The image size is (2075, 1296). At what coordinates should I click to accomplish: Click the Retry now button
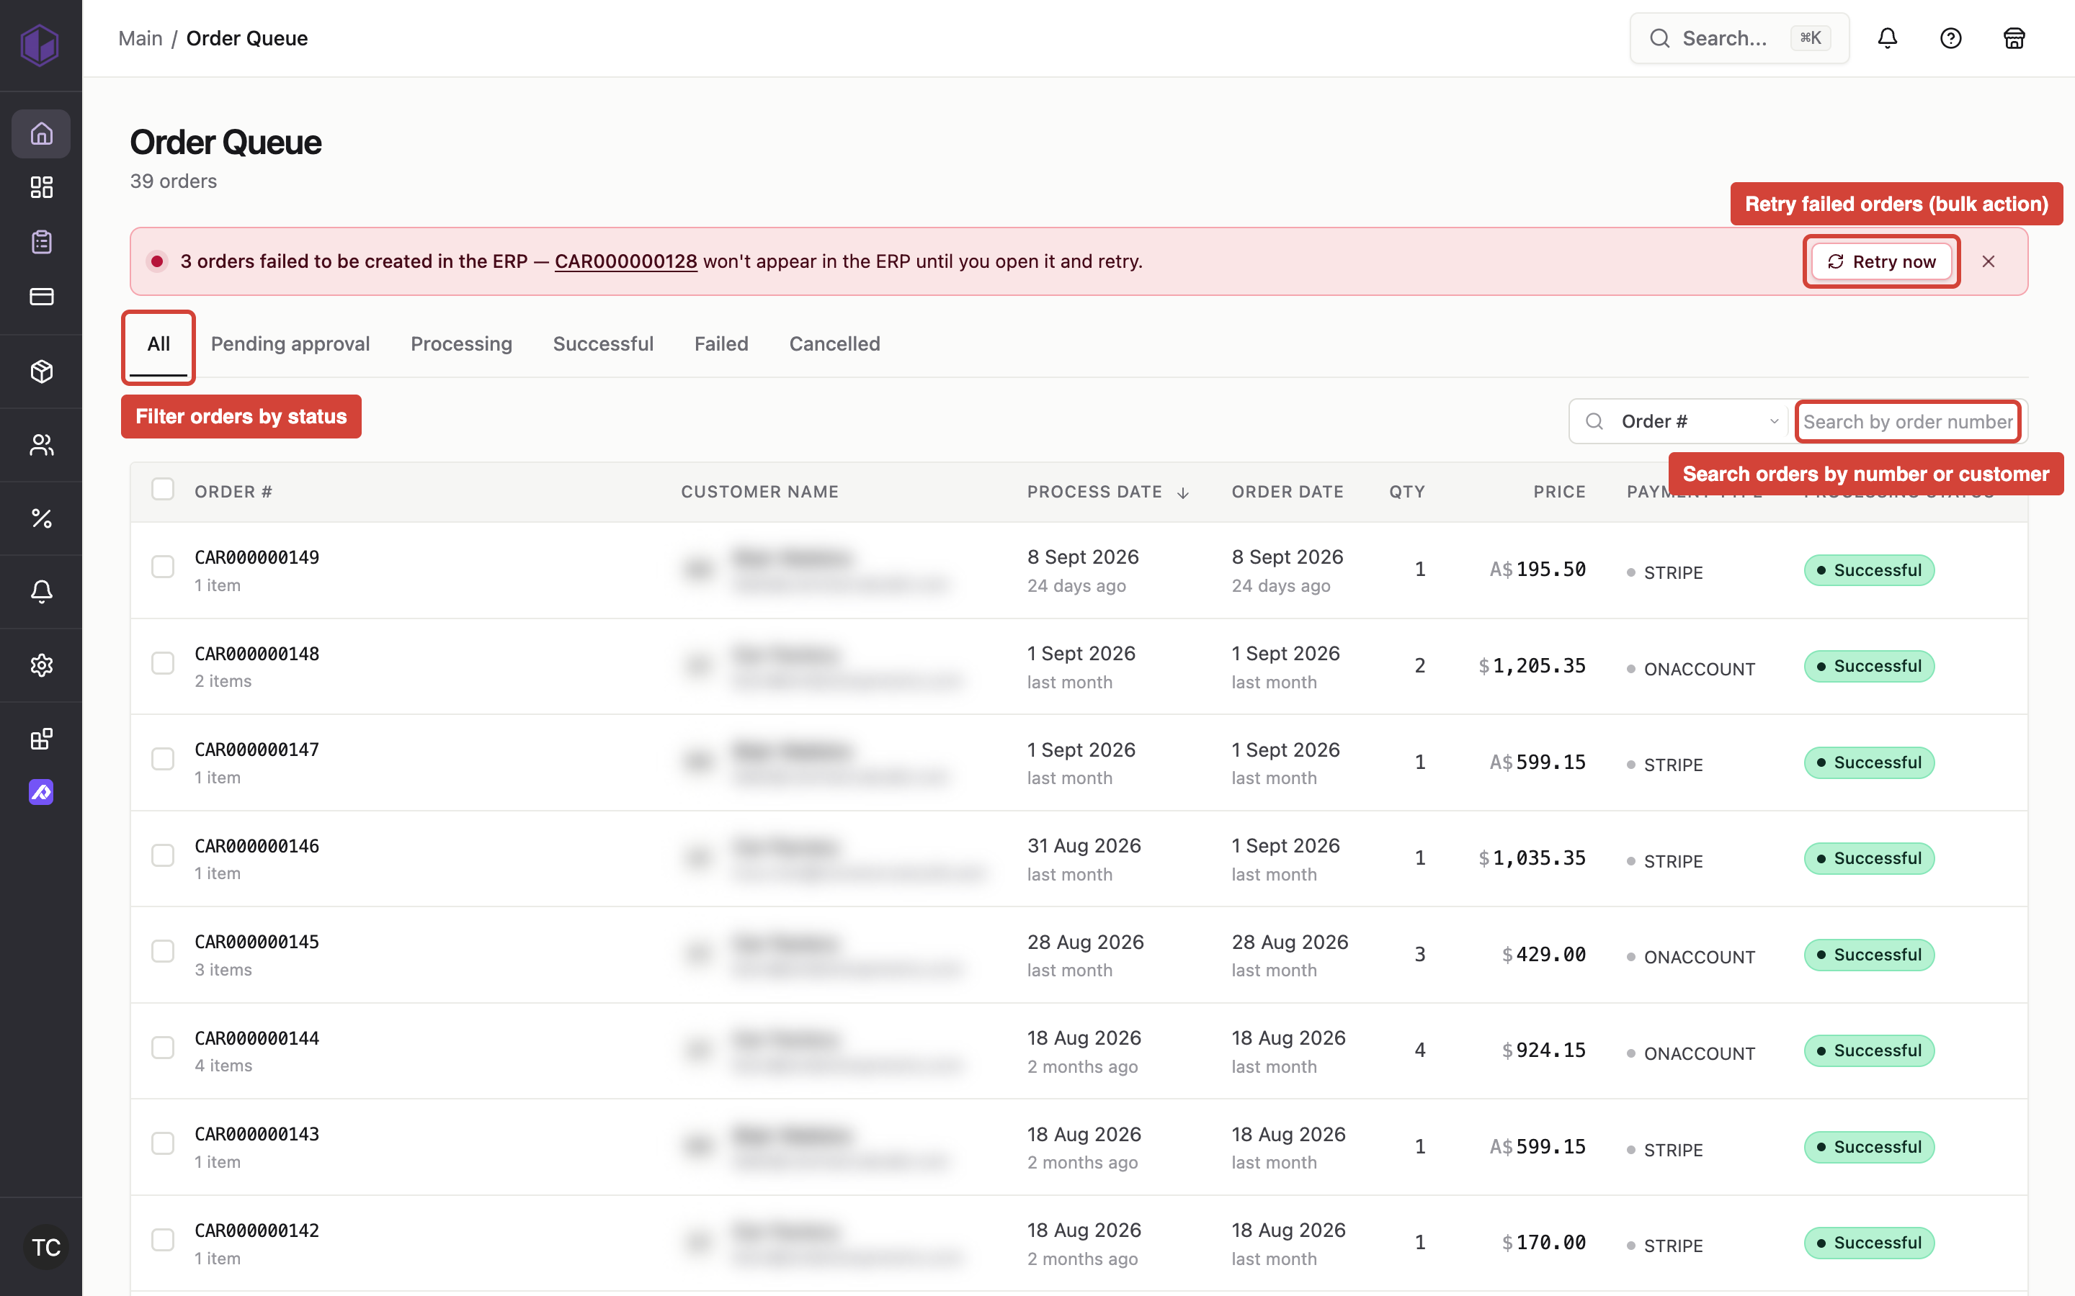1882,261
